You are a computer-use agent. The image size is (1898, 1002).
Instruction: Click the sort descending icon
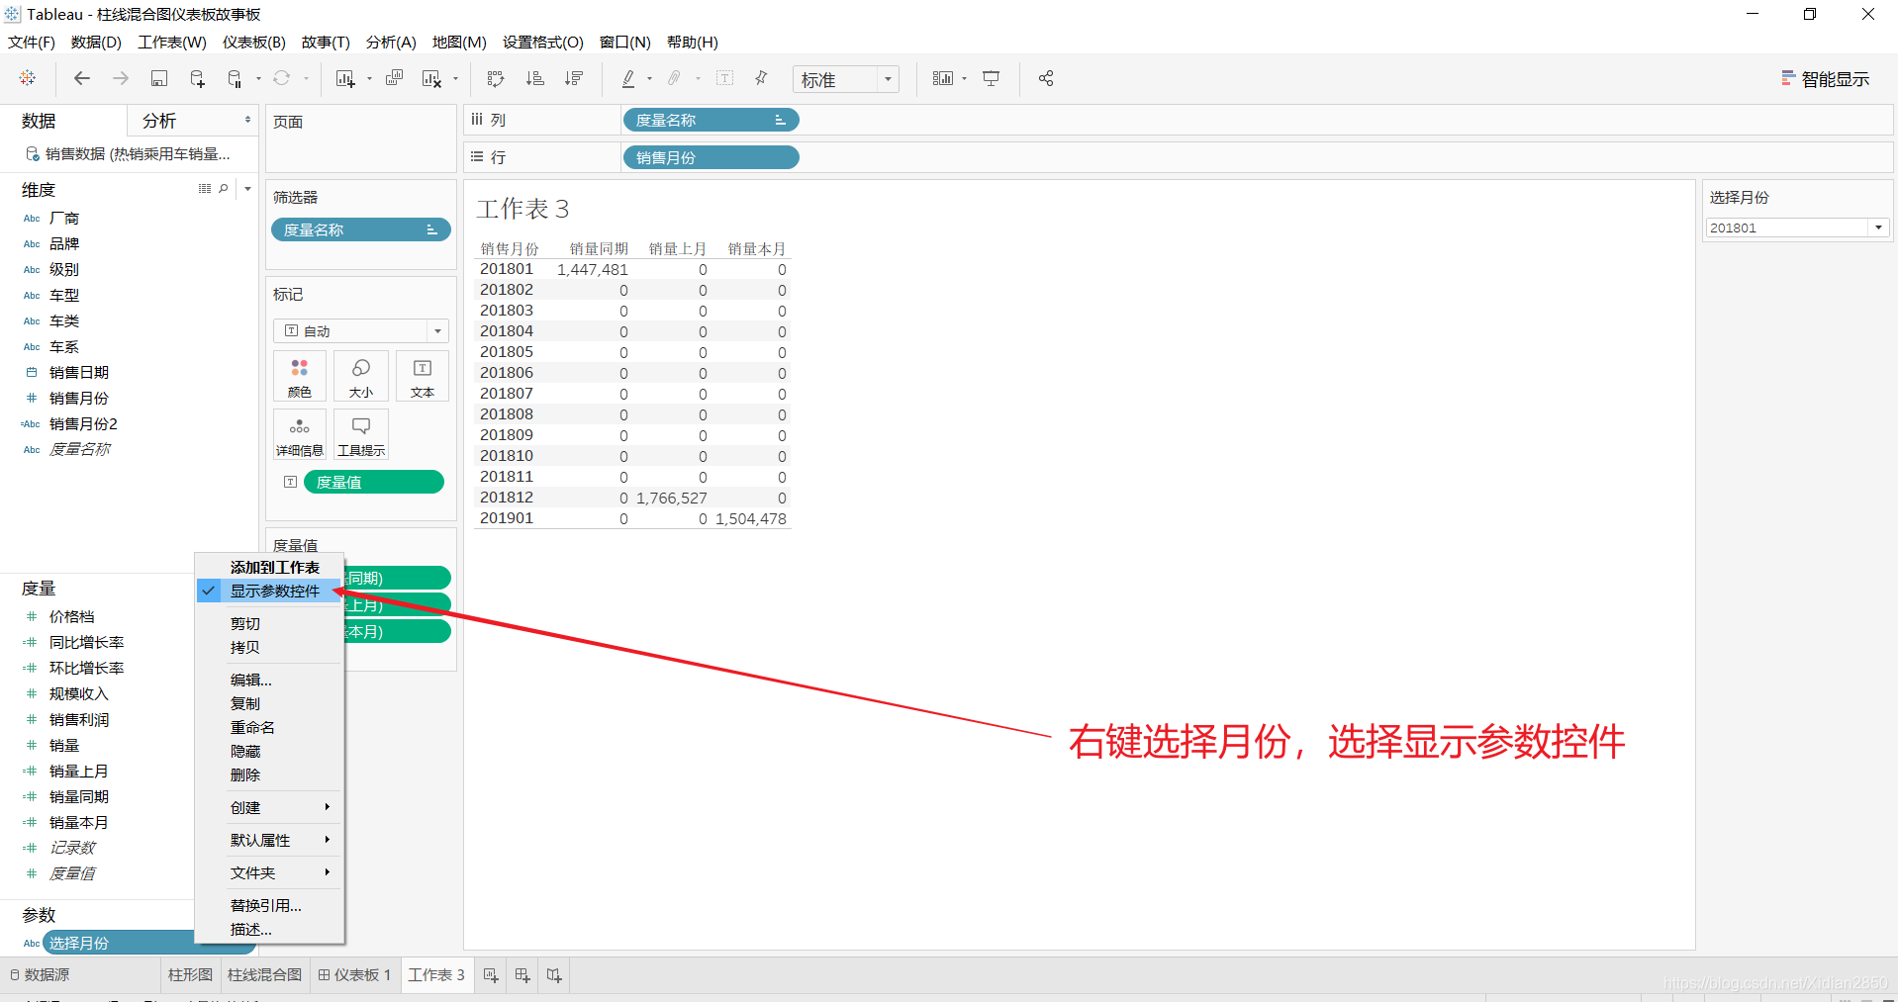(x=574, y=78)
